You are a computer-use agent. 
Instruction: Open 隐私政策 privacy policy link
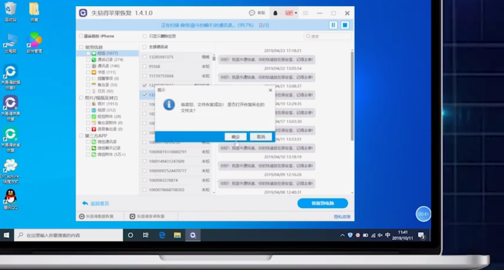(x=342, y=217)
